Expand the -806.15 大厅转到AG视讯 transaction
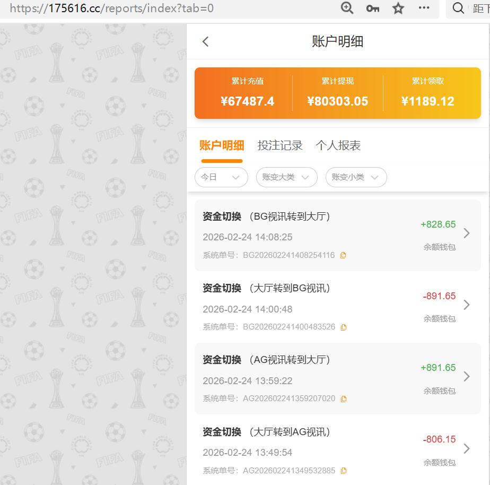 466,448
